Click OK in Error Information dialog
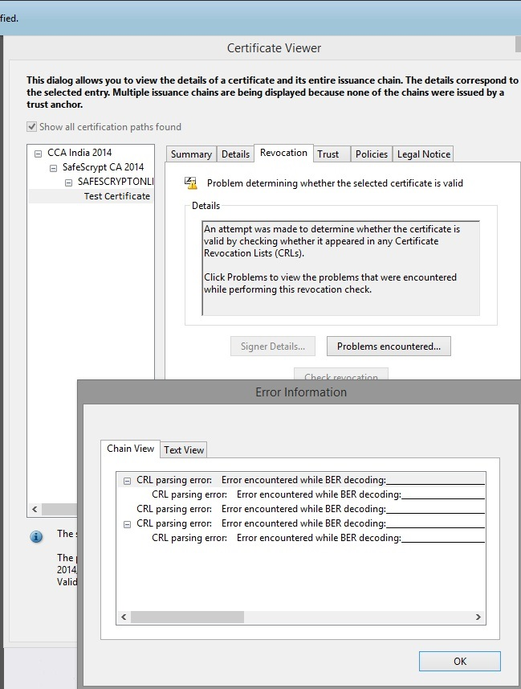The height and width of the screenshot is (689, 521). [459, 662]
